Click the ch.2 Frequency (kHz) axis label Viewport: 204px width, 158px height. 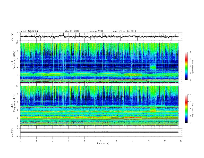(x=14, y=103)
